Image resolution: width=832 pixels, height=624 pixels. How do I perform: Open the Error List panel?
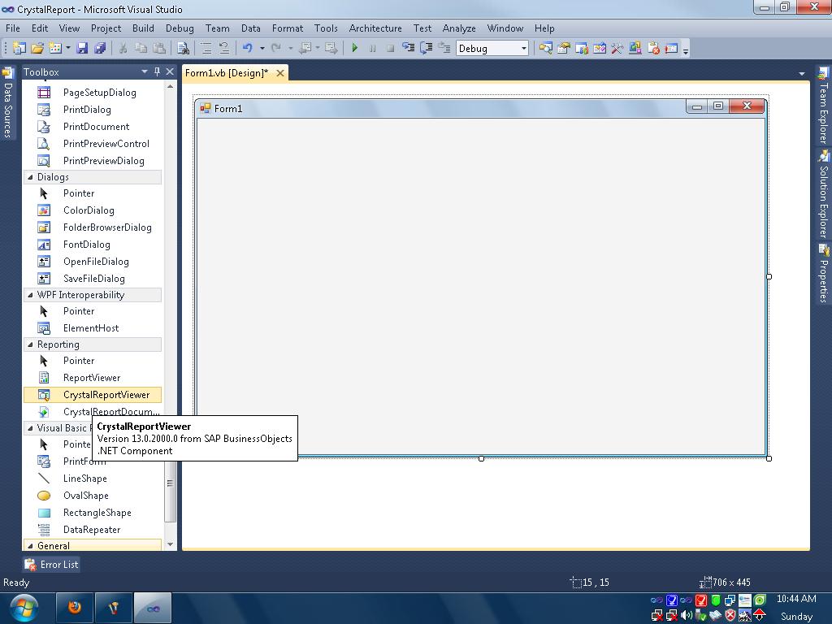click(50, 564)
